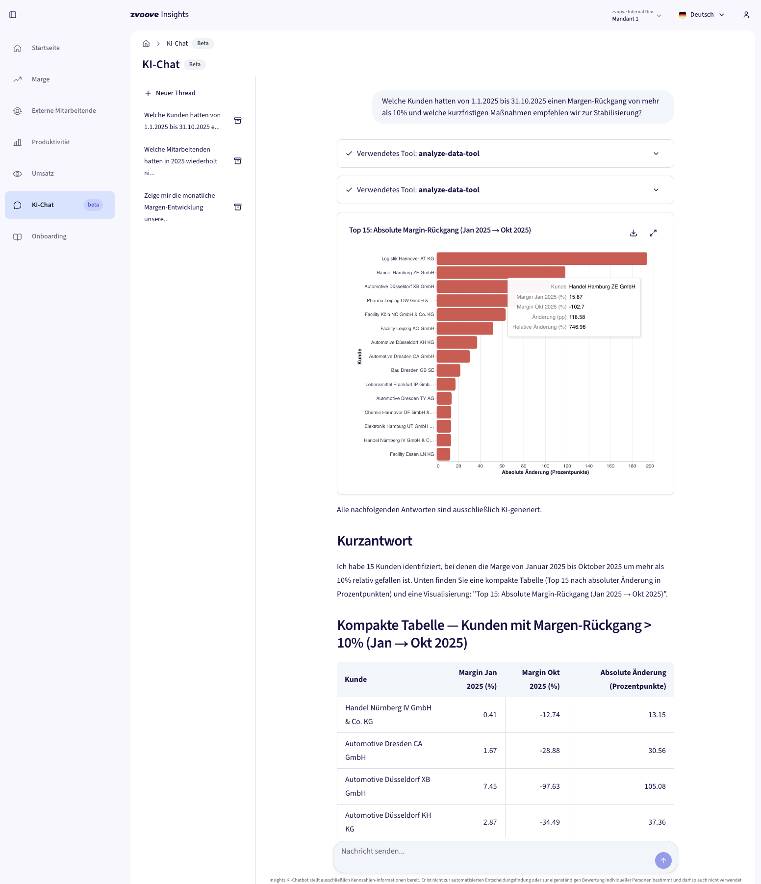Viewport: 761px width, 884px height.
Task: Download the margin decline chart
Action: point(634,233)
